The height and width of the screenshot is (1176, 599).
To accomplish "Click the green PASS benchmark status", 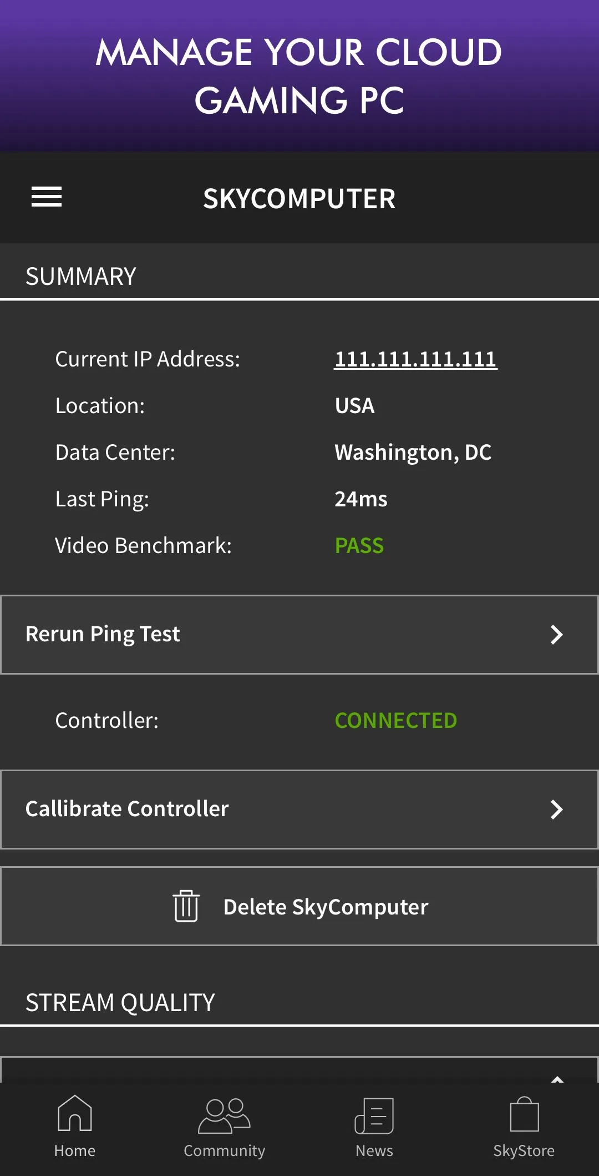I will point(359,546).
